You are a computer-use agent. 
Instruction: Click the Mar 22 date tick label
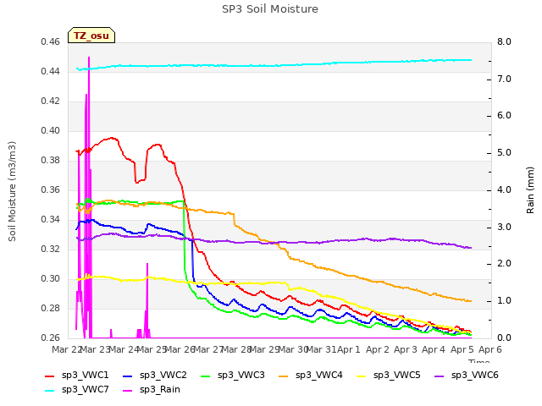66,349
